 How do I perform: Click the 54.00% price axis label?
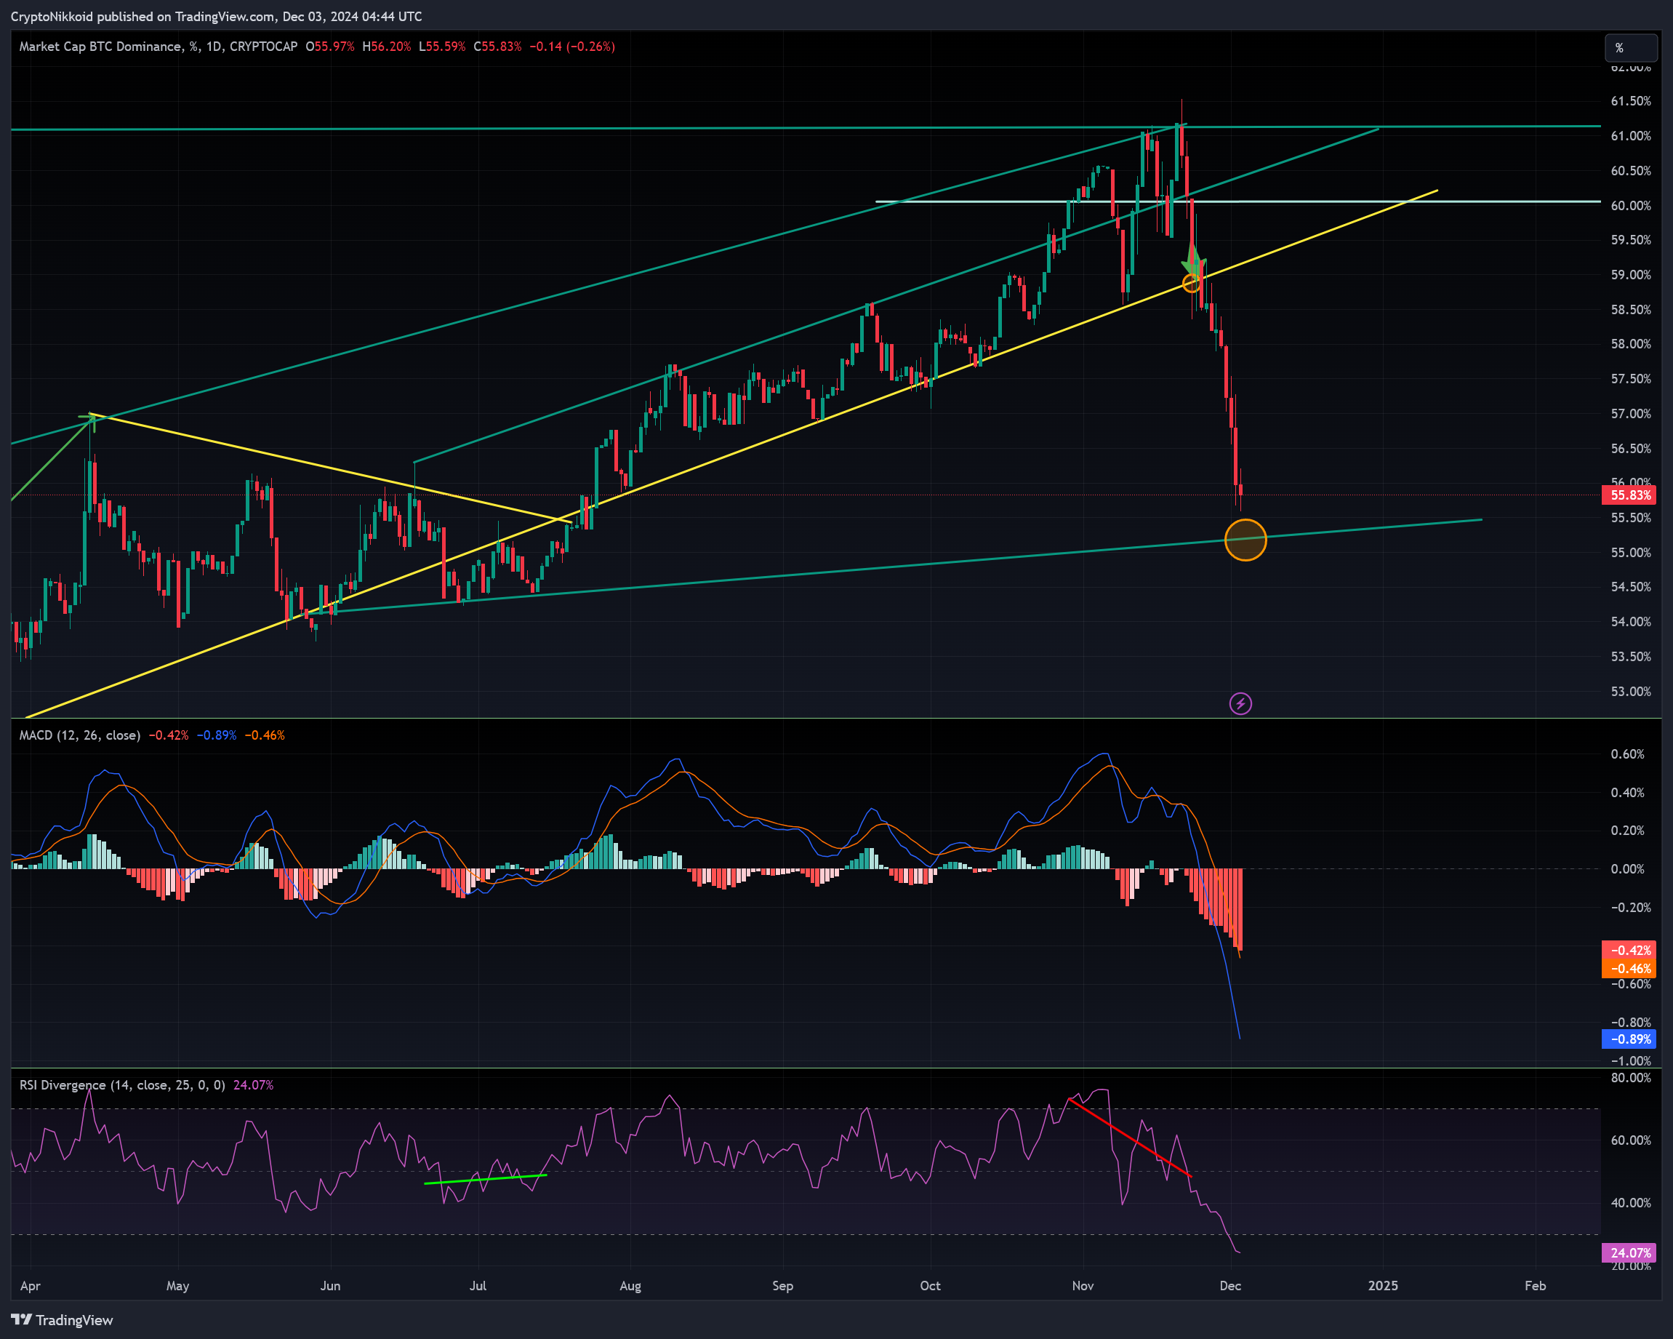(x=1631, y=622)
